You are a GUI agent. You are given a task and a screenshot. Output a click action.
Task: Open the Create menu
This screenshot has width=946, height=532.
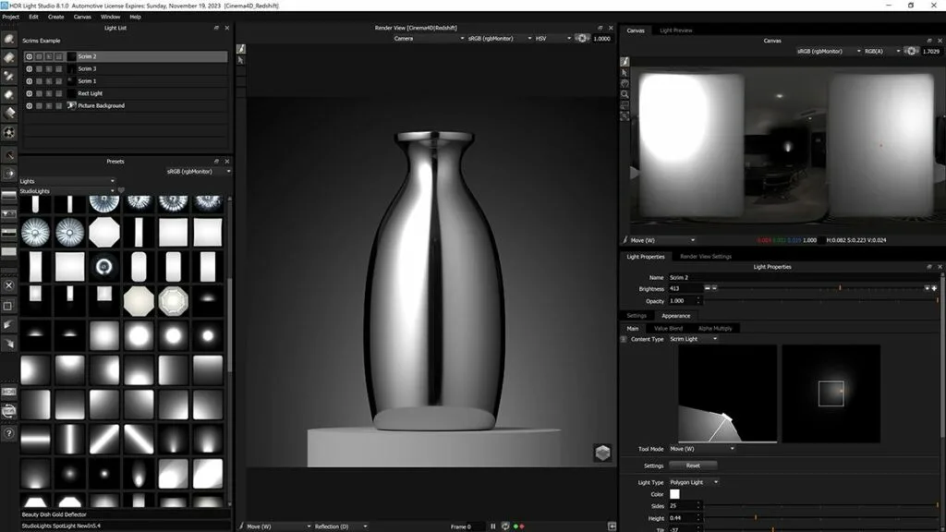[56, 17]
